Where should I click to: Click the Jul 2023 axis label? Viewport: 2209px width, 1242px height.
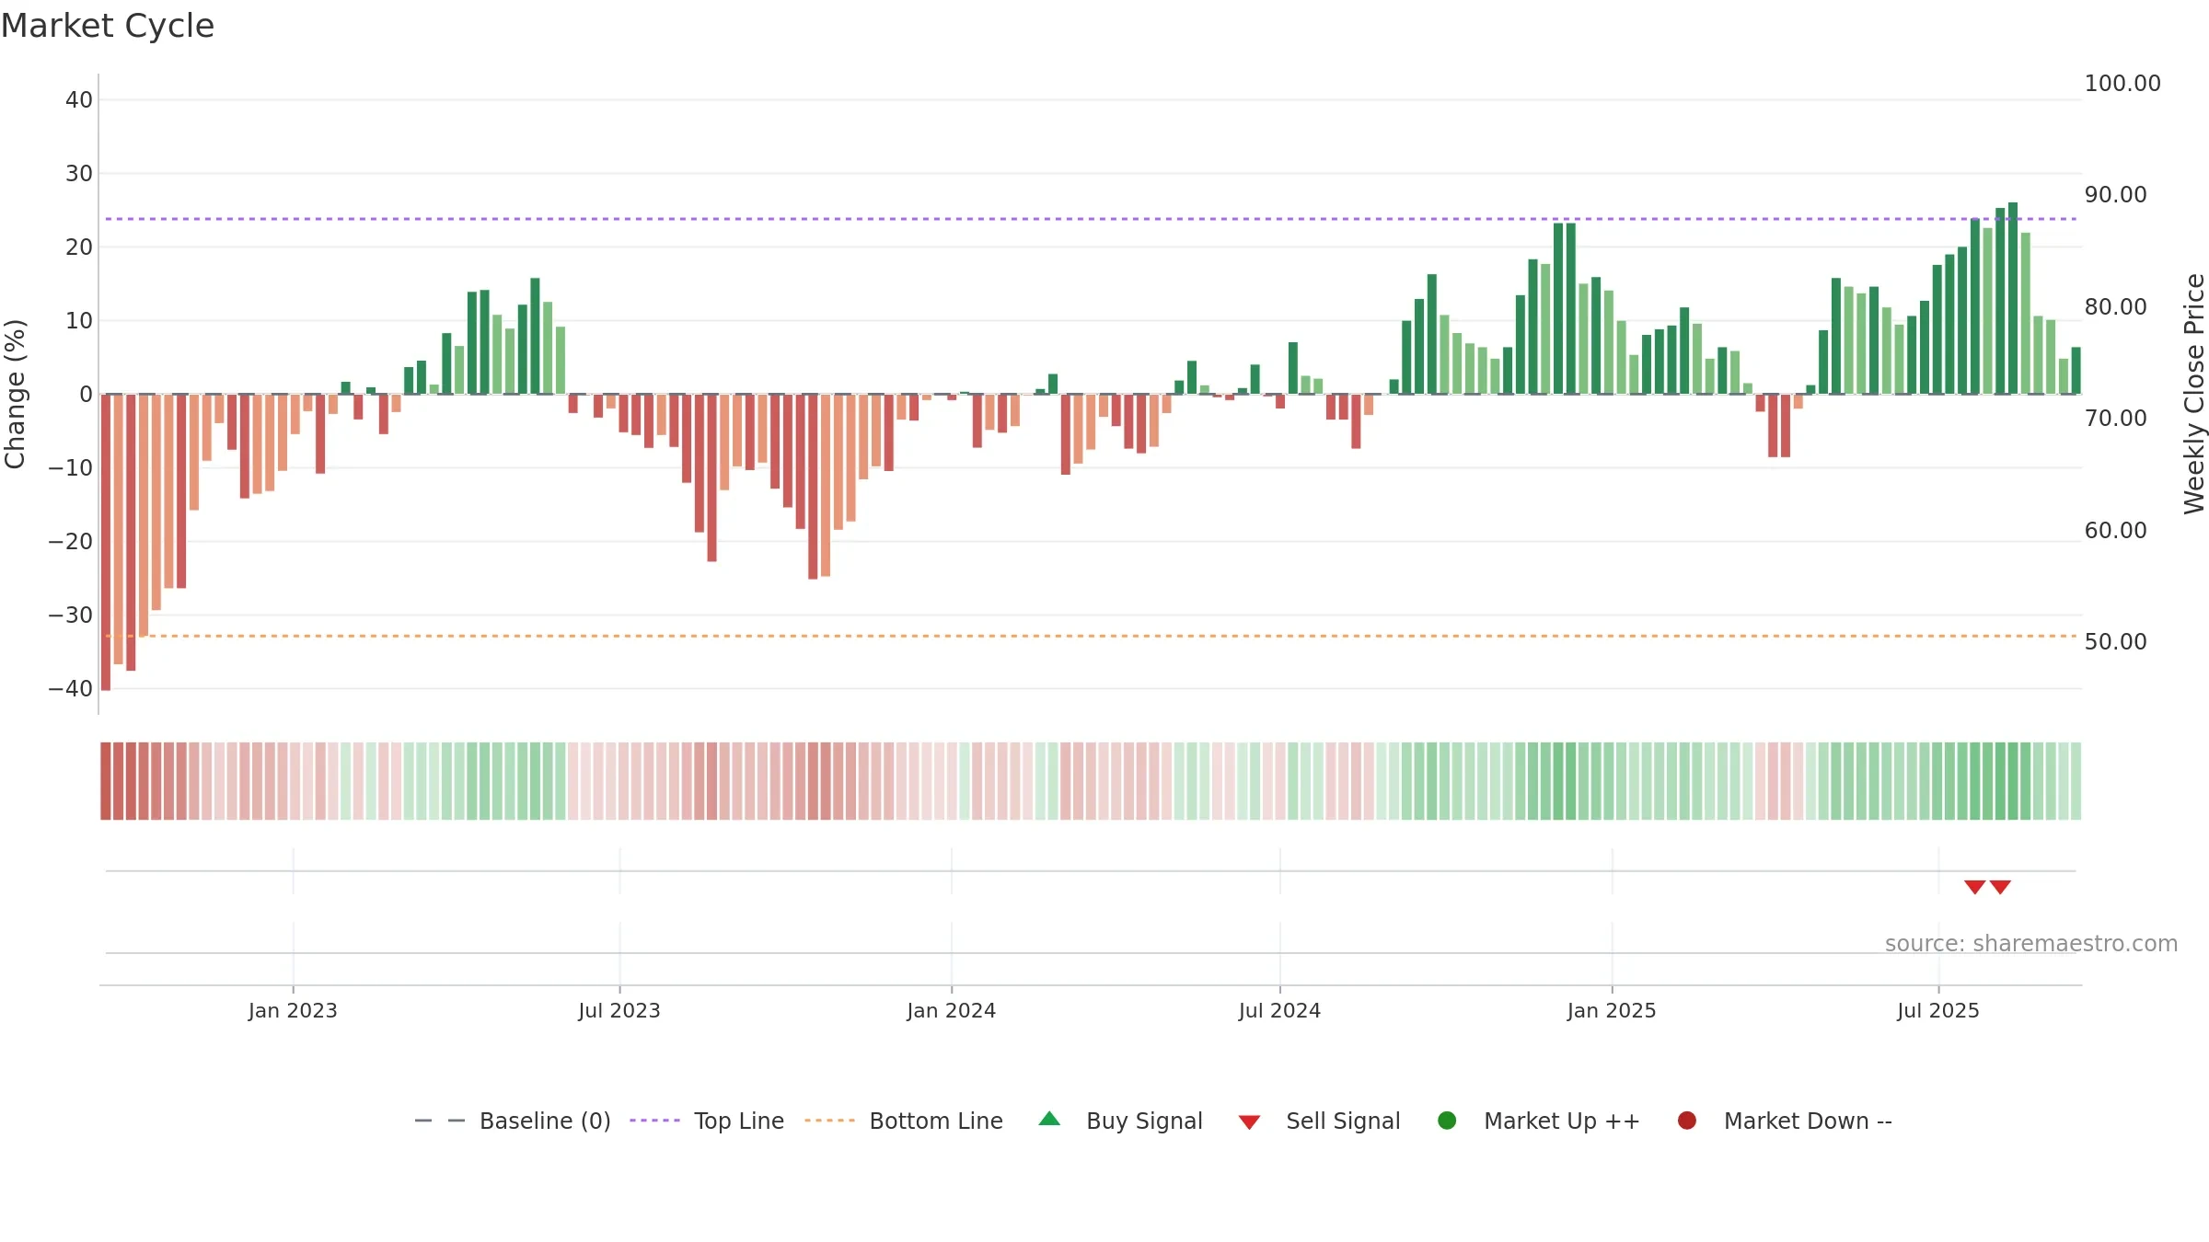pos(619,1011)
